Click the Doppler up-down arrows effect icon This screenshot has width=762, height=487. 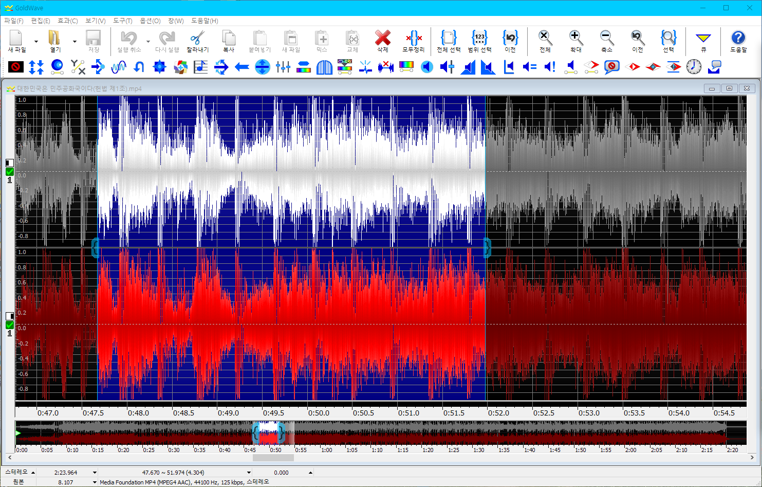click(x=36, y=67)
